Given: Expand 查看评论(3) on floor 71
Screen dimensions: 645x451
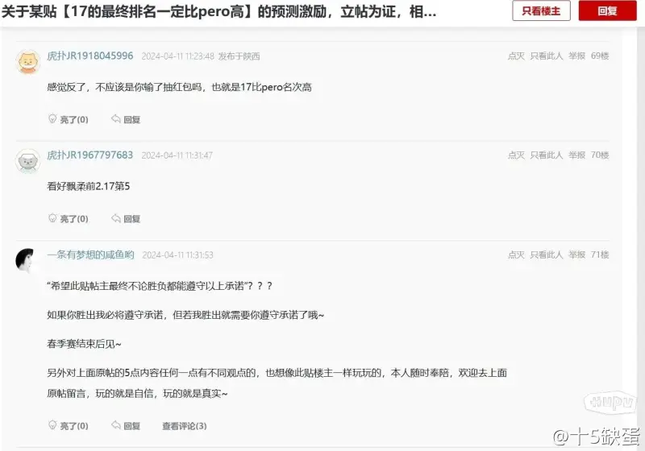Looking at the screenshot, I should pyautogui.click(x=185, y=426).
